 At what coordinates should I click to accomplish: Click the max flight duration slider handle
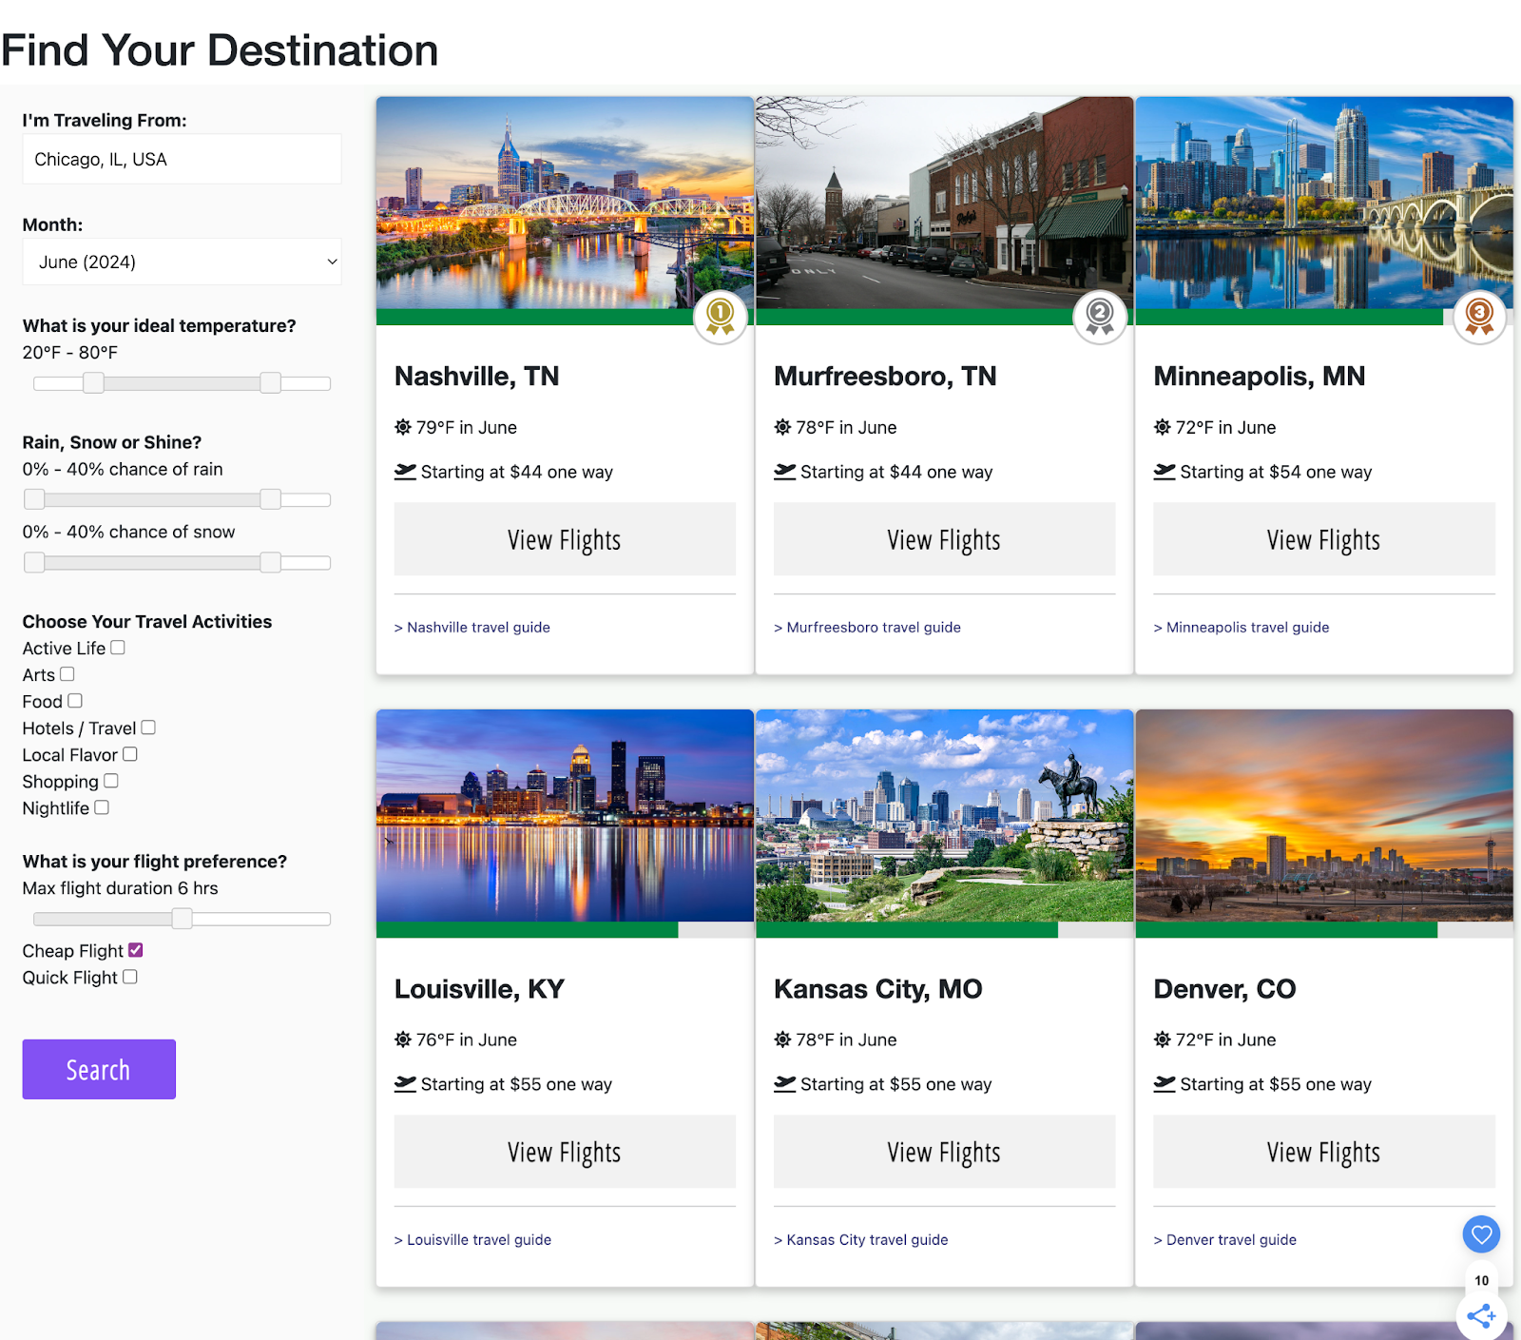pos(182,919)
